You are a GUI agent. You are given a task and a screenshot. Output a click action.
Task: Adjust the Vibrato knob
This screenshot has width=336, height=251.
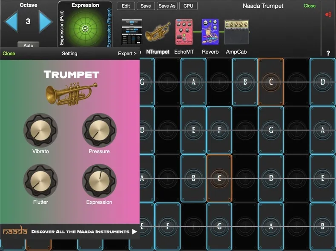click(x=40, y=130)
